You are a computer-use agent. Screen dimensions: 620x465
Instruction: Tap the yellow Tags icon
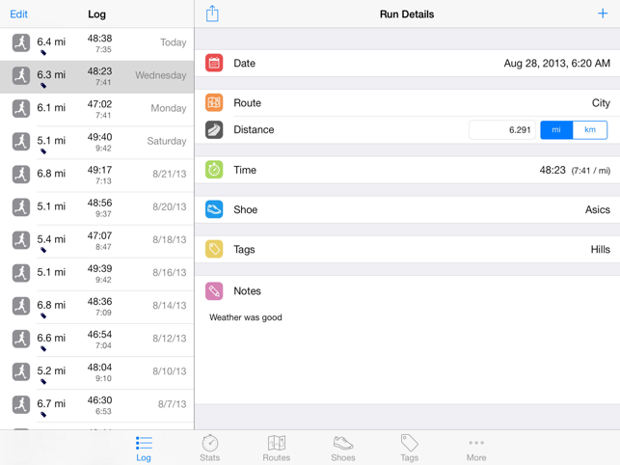(x=214, y=249)
